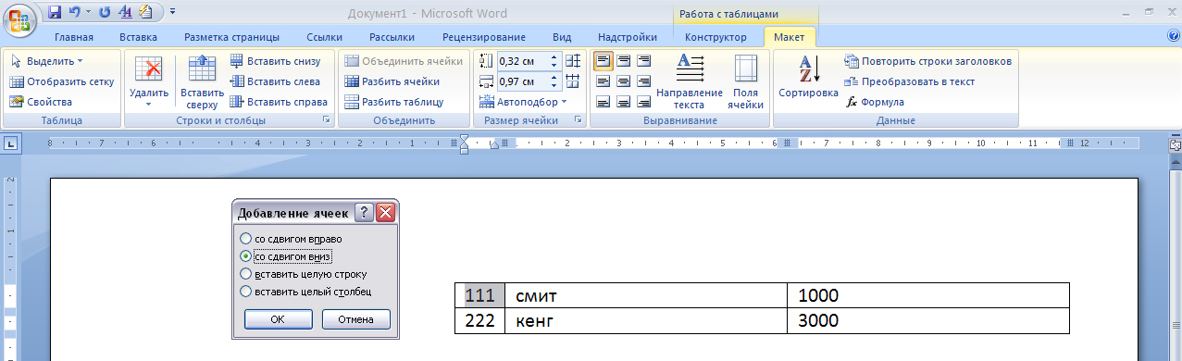Align cell text bottom right
The height and width of the screenshot is (361, 1182).
click(x=644, y=102)
